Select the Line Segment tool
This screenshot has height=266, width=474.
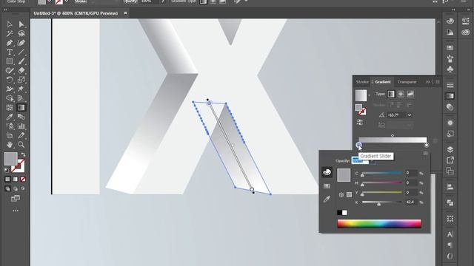click(x=21, y=52)
